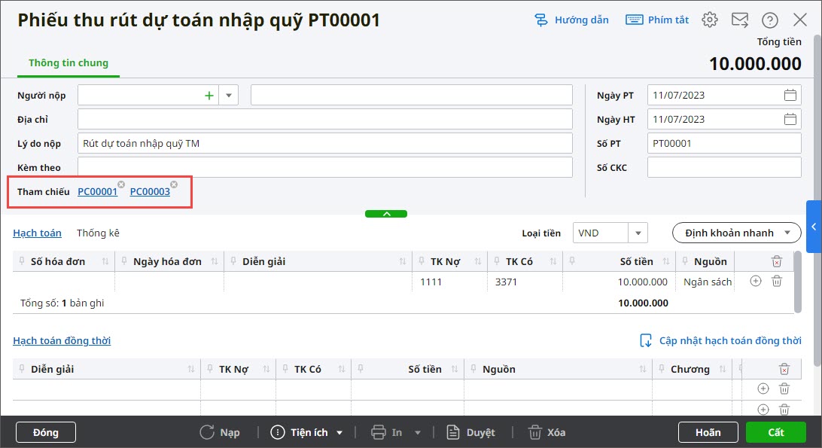
Task: Open calendar for Ngày HT
Action: [x=790, y=119]
